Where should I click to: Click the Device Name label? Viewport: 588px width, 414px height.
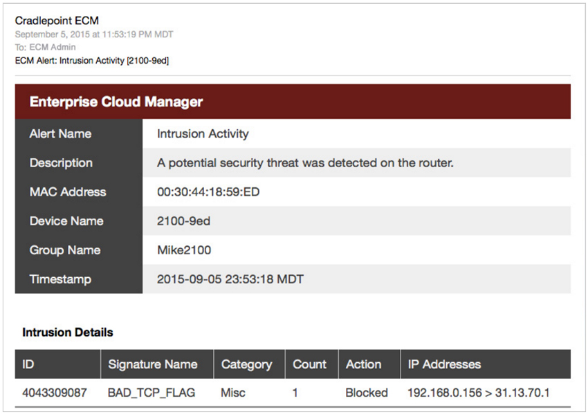[x=66, y=221]
